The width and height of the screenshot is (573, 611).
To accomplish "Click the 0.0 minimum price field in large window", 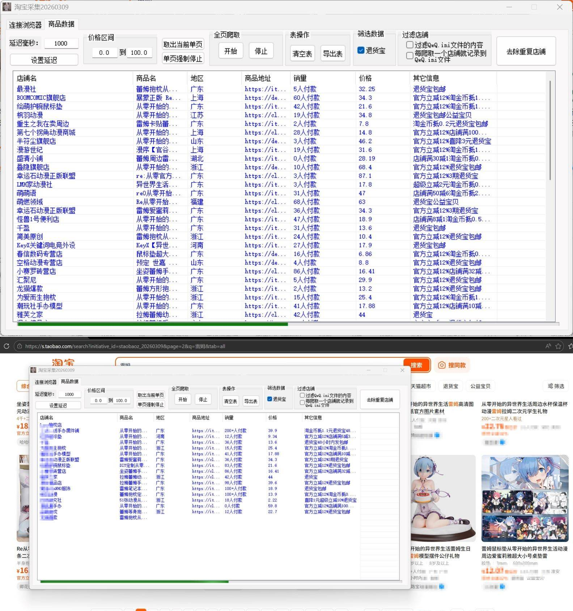I will coord(104,52).
